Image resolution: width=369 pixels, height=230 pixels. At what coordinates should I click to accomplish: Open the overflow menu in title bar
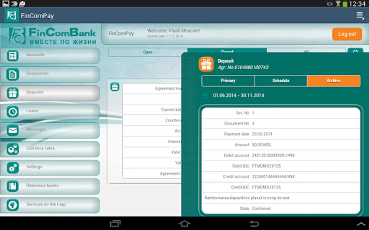click(x=360, y=16)
